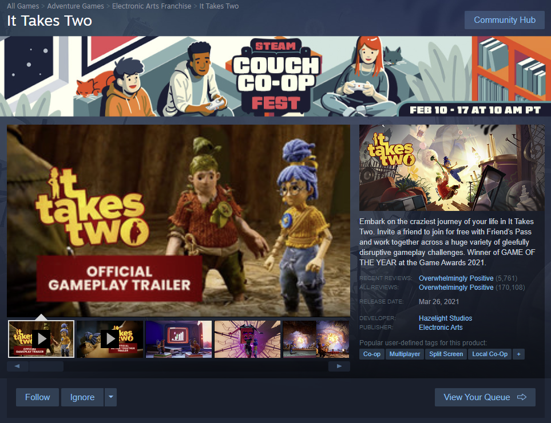Expand Recent Reviews rating details

[x=455, y=278]
